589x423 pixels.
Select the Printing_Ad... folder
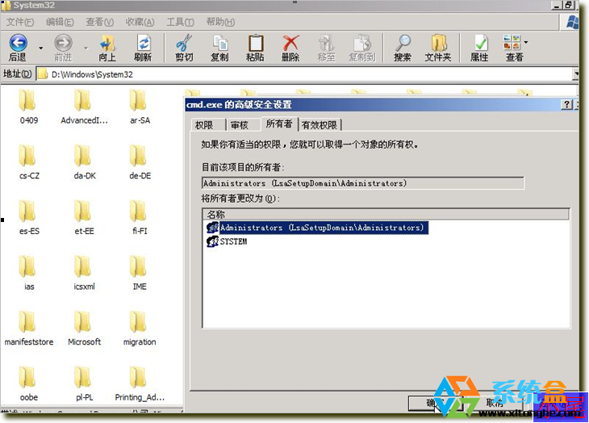140,384
